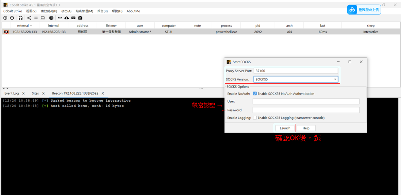Sort by address column header

click(x=82, y=25)
